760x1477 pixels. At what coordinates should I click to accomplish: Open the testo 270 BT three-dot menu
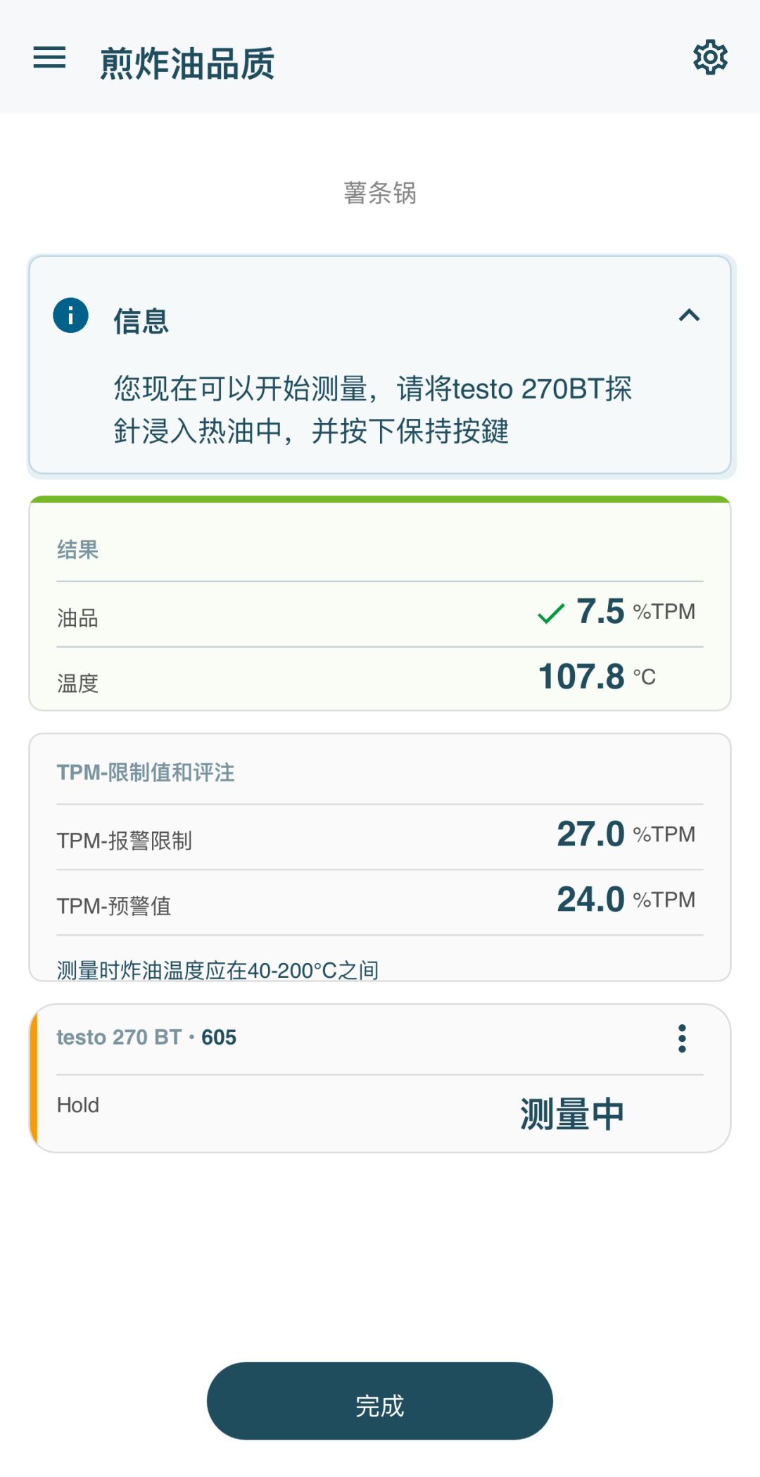click(x=681, y=1038)
